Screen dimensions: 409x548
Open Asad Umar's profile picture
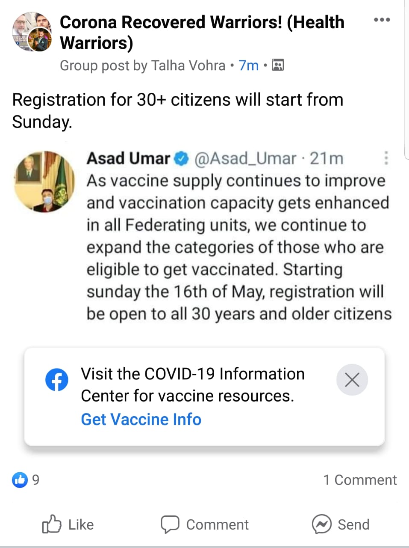44,182
